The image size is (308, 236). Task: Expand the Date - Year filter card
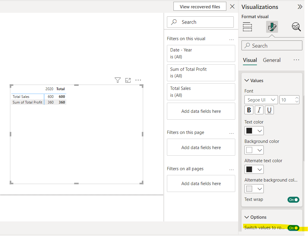click(x=201, y=53)
